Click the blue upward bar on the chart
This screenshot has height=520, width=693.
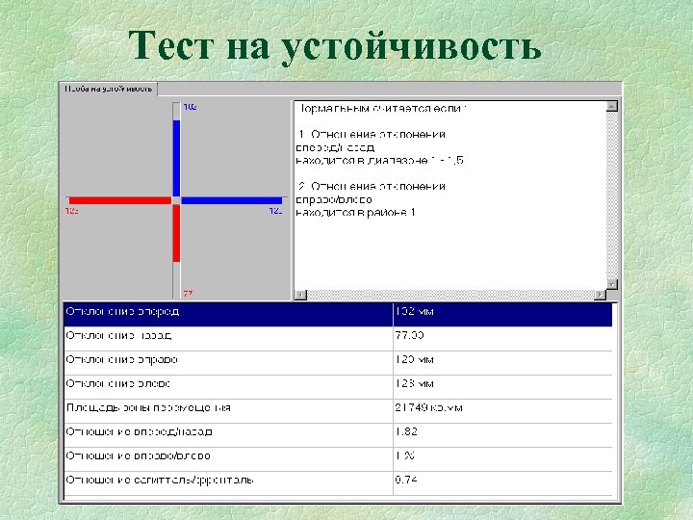pyautogui.click(x=176, y=158)
